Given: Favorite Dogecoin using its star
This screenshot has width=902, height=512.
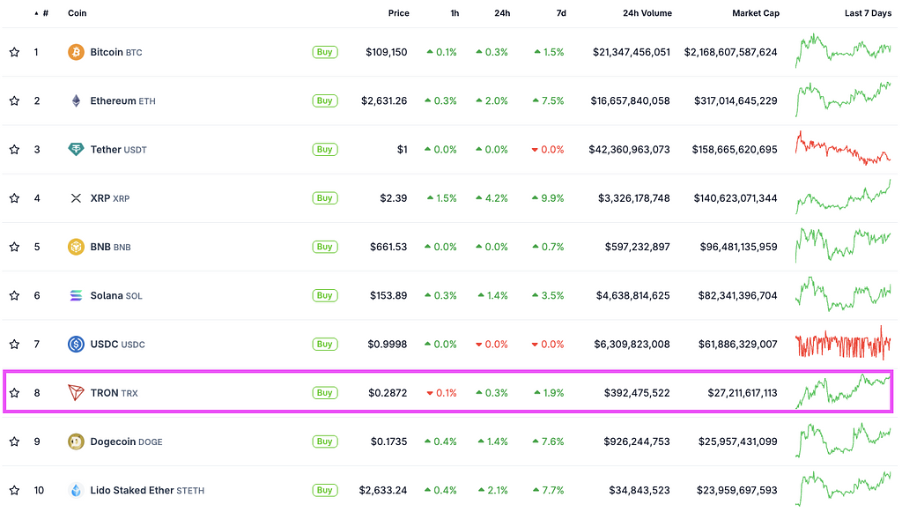Looking at the screenshot, I should click(14, 442).
